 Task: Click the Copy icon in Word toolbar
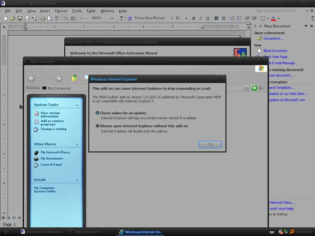coord(66,18)
